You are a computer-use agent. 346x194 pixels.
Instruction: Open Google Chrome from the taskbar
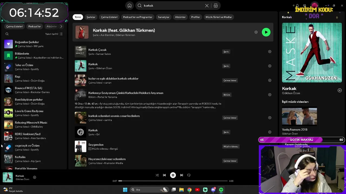189,190
